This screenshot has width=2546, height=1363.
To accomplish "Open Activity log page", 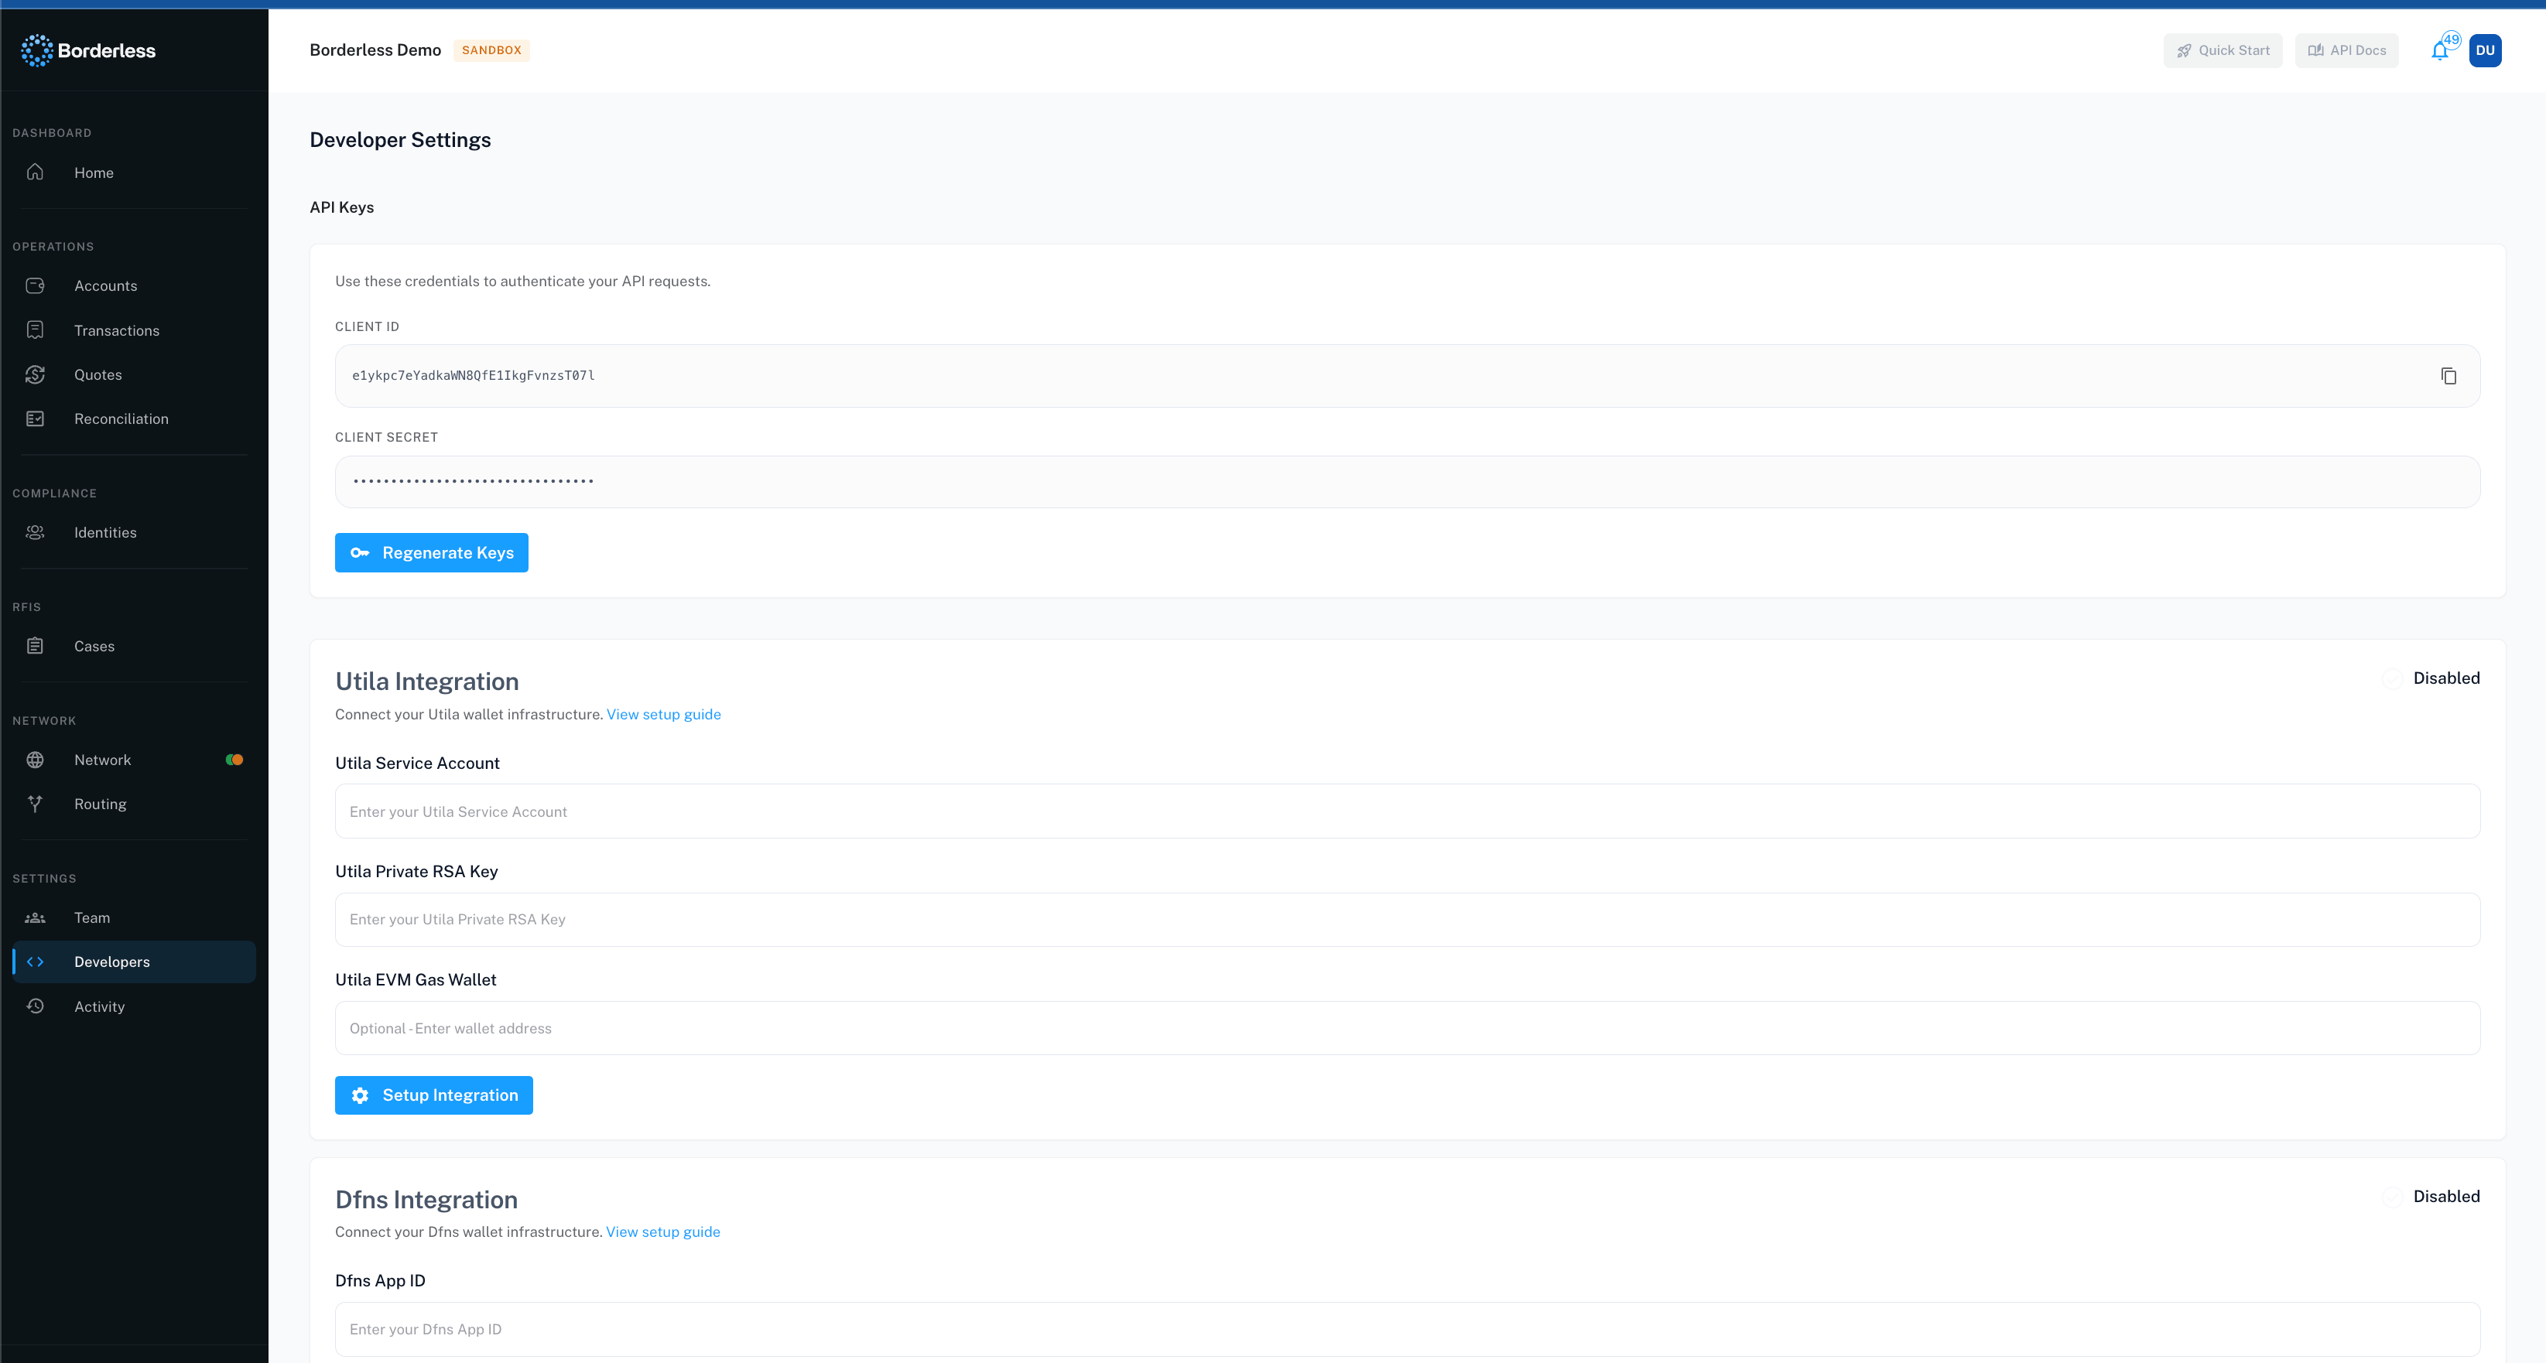I will tap(133, 1006).
